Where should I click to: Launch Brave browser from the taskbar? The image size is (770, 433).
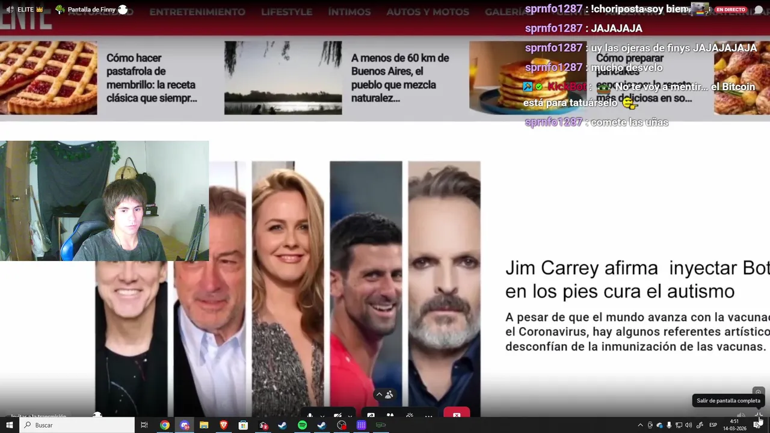(x=224, y=425)
